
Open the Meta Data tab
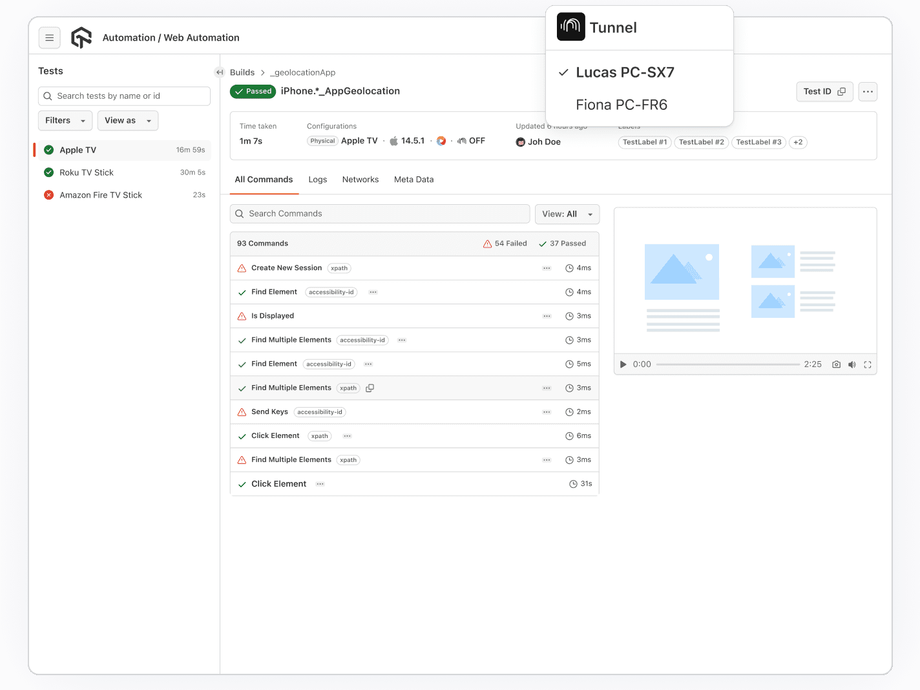413,179
